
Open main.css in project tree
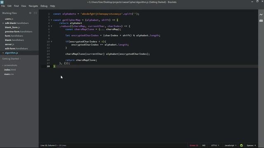9,74
